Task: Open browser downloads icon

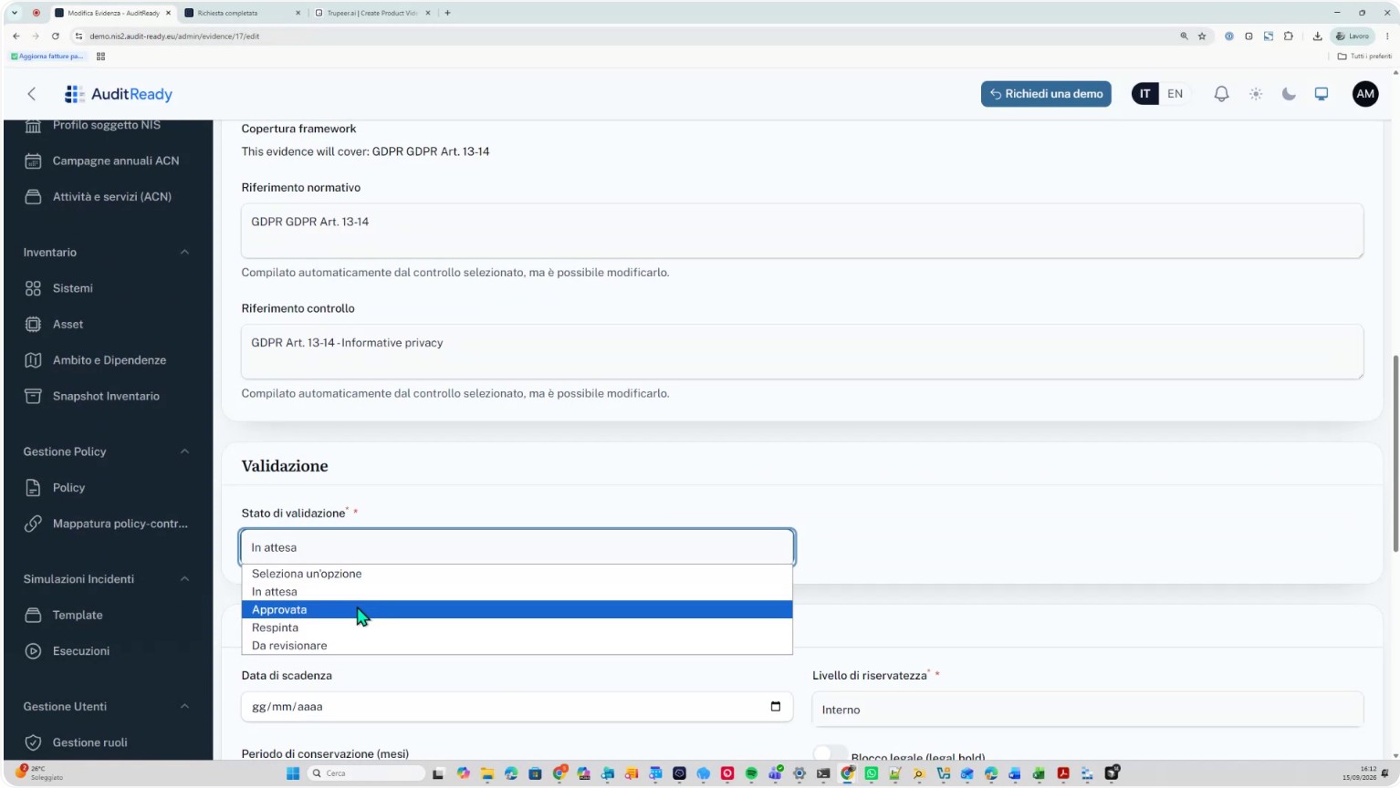Action: pyautogui.click(x=1317, y=36)
